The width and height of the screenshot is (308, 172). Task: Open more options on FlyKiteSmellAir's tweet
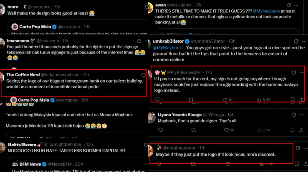(302, 72)
